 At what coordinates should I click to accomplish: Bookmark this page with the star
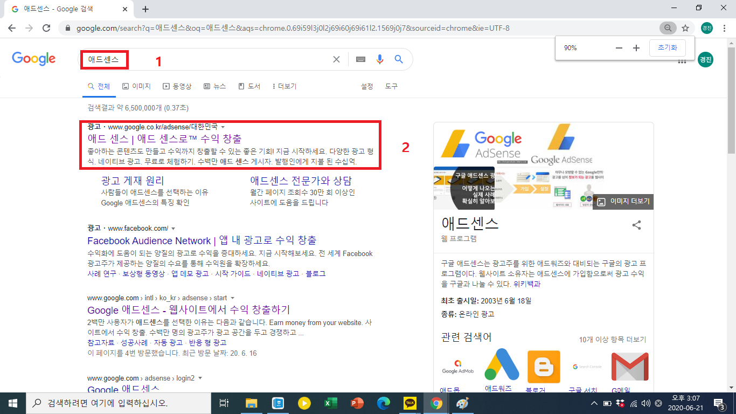point(685,28)
